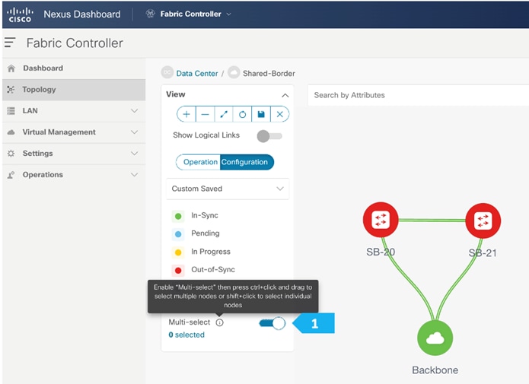Click the In-Sync green legend swatch
Screen dimensions: 529x384
[178, 216]
